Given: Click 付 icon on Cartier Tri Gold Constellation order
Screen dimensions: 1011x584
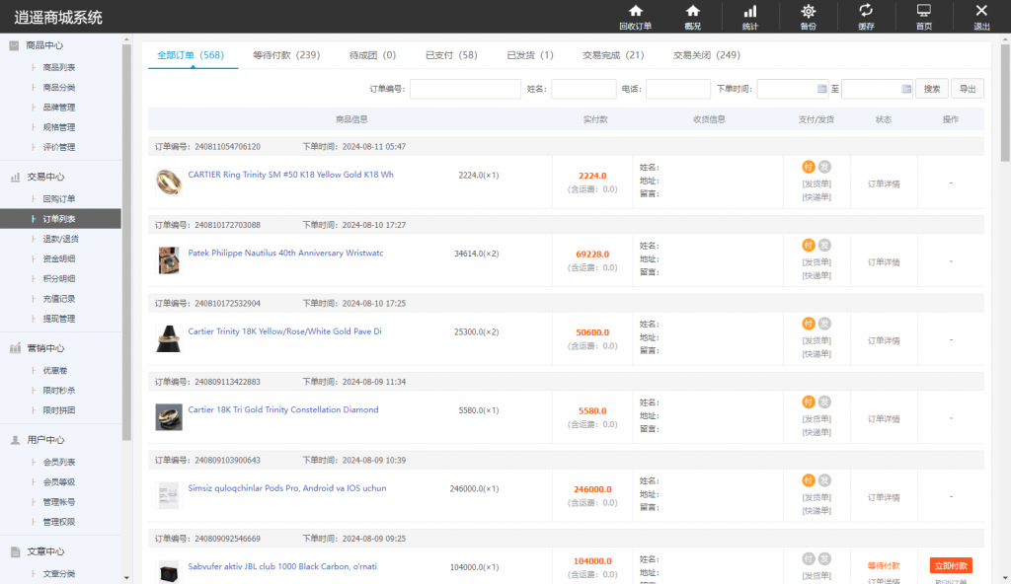Looking at the screenshot, I should (x=809, y=402).
